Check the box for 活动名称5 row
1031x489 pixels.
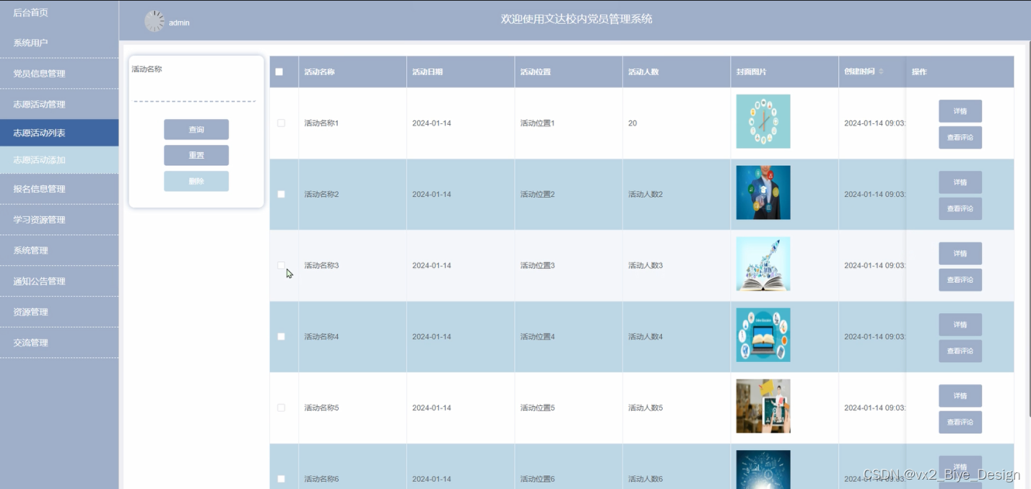click(282, 407)
